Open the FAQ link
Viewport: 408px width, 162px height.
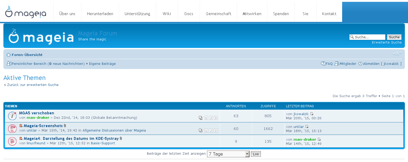[x=329, y=64]
